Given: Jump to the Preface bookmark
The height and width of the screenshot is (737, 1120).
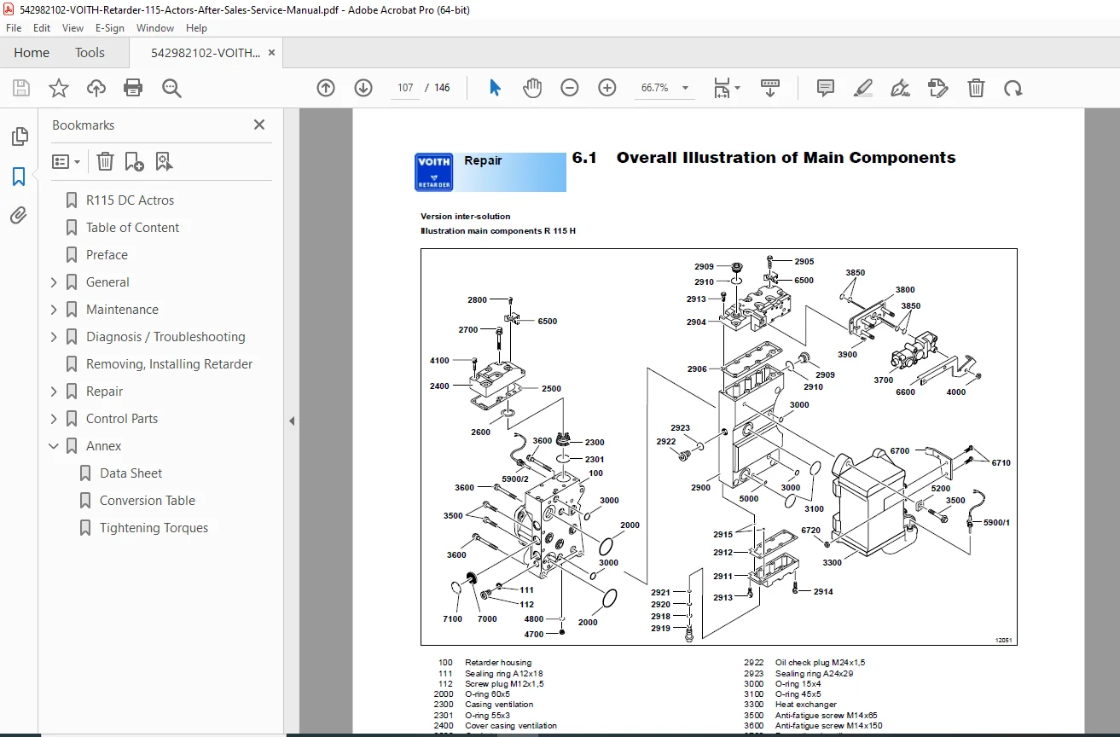Looking at the screenshot, I should pyautogui.click(x=107, y=255).
